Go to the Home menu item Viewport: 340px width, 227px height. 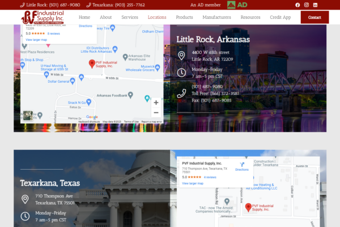click(x=84, y=17)
